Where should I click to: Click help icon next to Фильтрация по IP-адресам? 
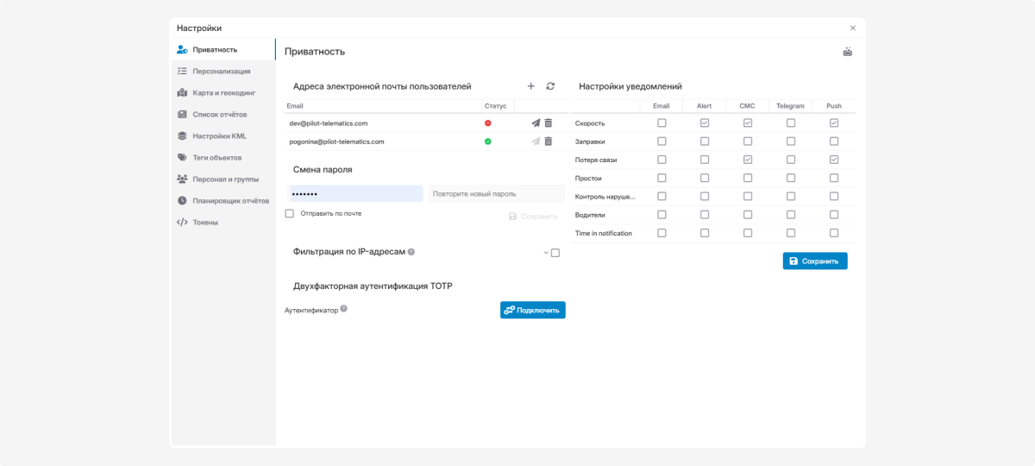pyautogui.click(x=411, y=252)
